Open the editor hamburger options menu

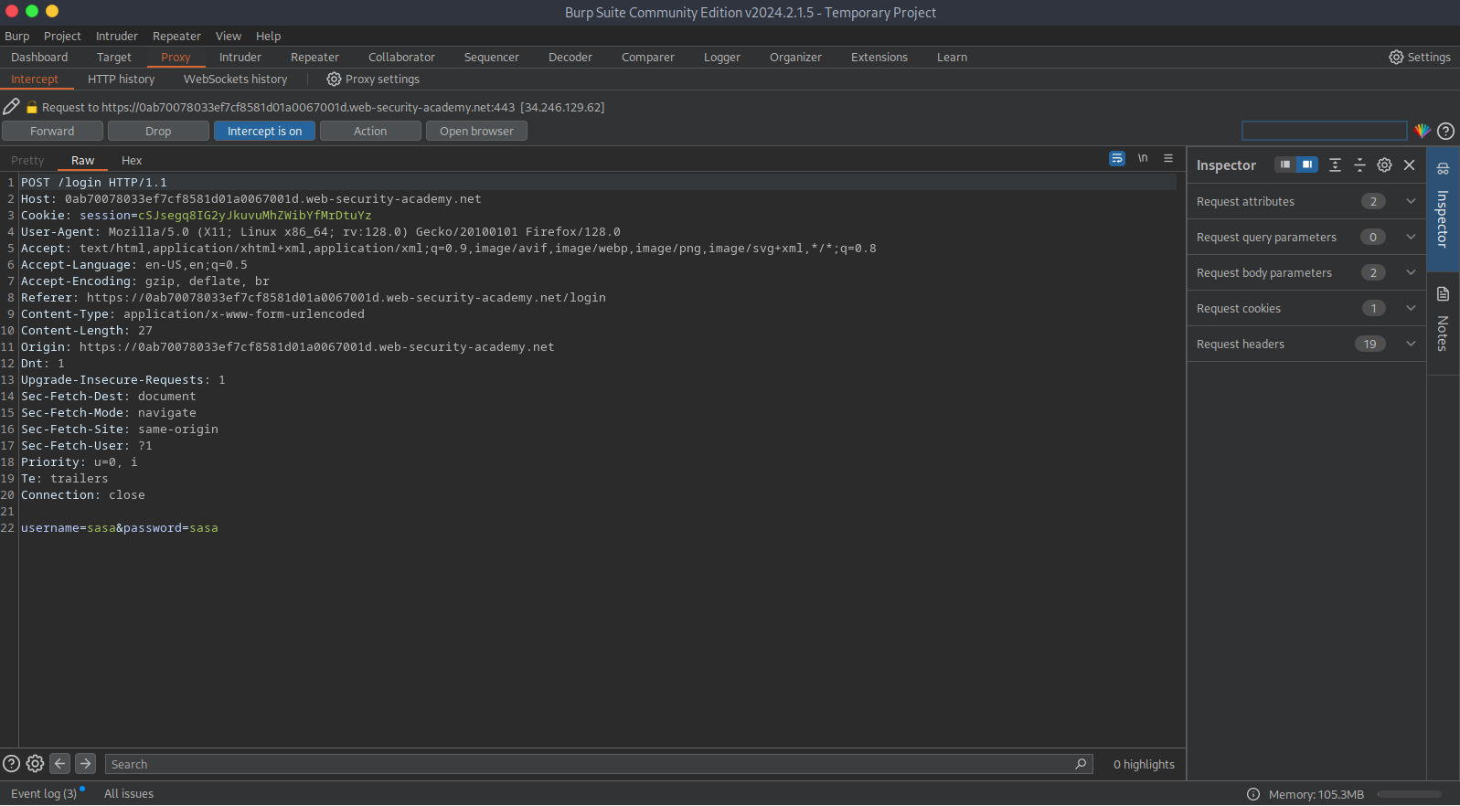(x=1168, y=159)
